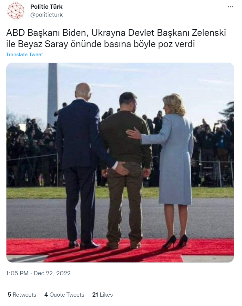The height and width of the screenshot is (306, 242).
Task: Click the white obelisk monument in photo
Action: coord(53,94)
